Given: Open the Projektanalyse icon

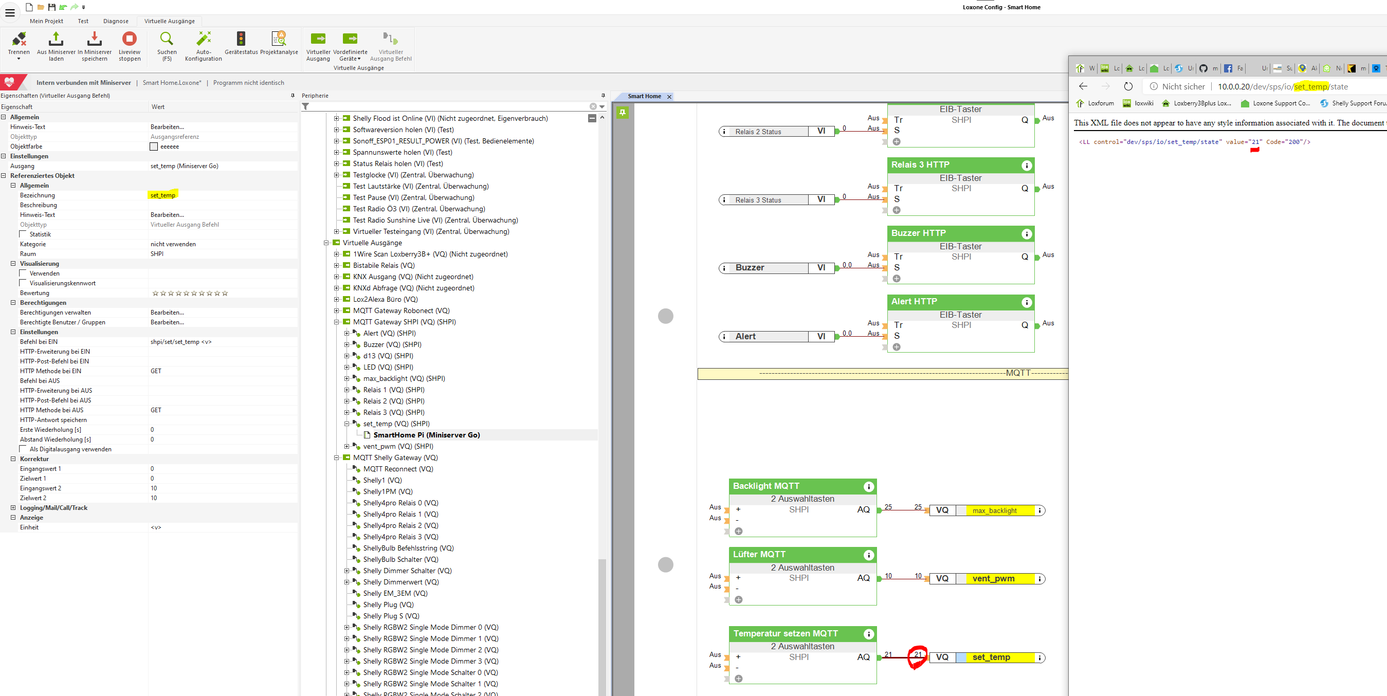Looking at the screenshot, I should [x=278, y=39].
